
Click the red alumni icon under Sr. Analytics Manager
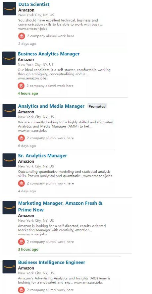22,183
